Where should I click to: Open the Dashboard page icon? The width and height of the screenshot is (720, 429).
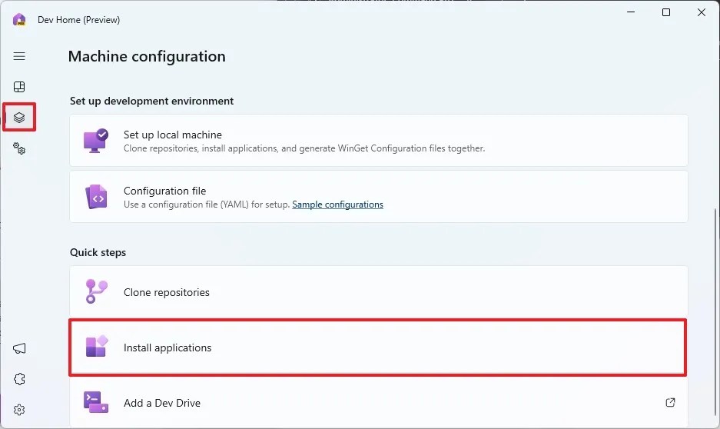coord(19,87)
